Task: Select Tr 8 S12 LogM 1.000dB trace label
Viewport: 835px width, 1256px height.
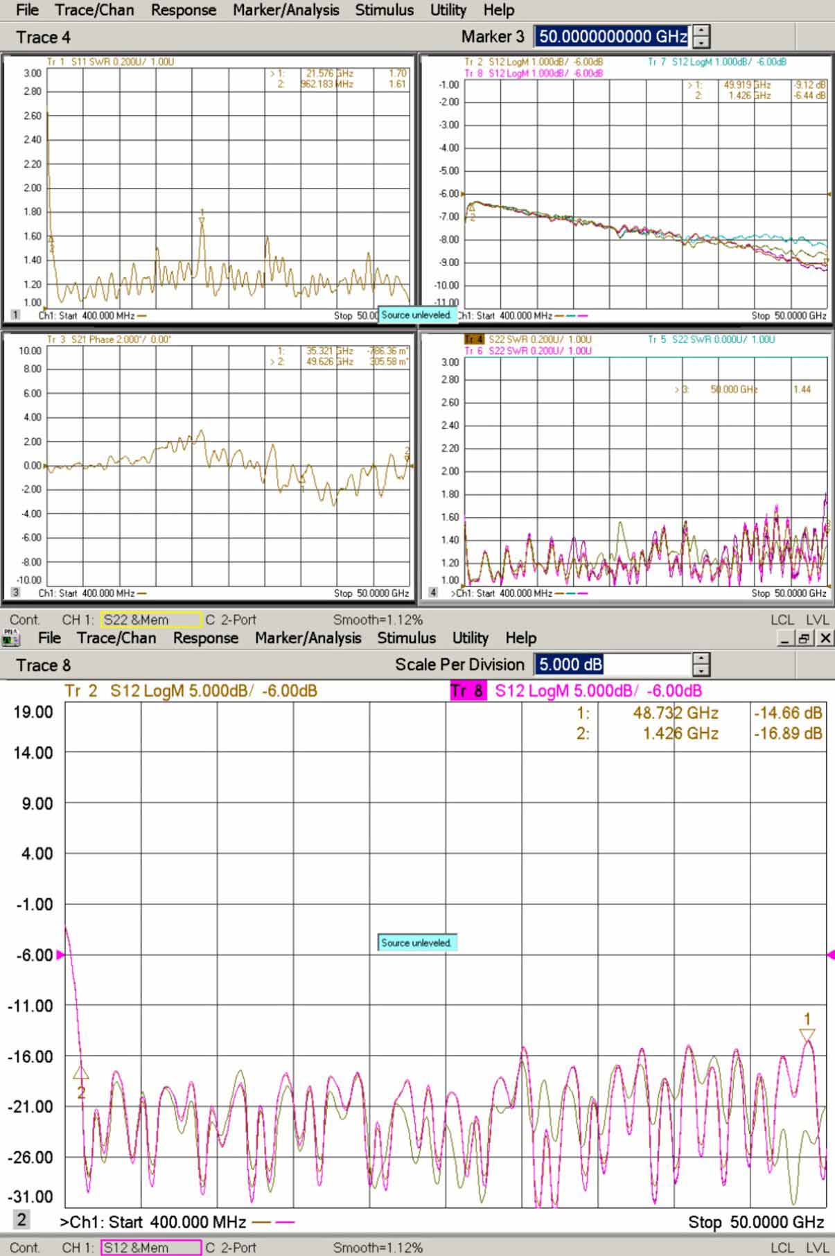Action: click(533, 73)
